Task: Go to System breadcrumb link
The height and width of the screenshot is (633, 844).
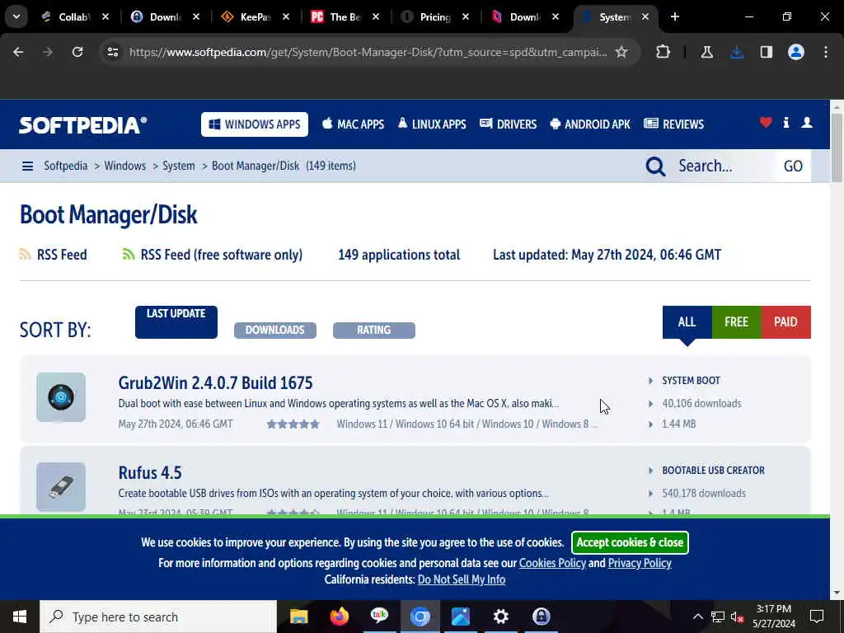Action: [x=179, y=166]
